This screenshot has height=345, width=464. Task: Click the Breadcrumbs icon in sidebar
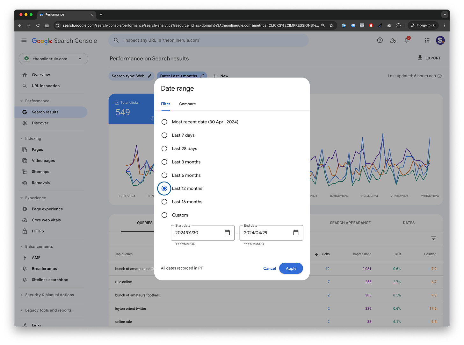pyautogui.click(x=25, y=269)
